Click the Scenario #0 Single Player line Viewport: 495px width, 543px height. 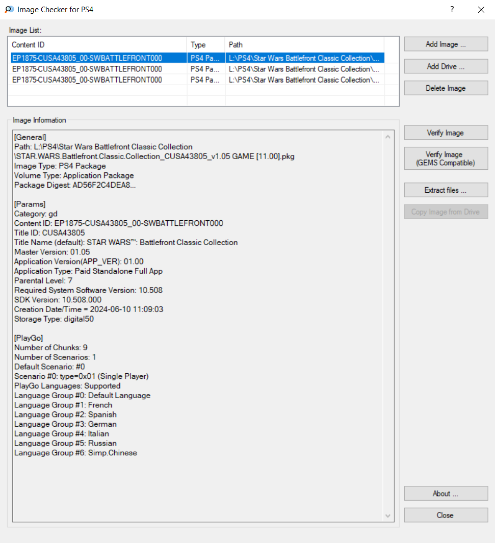pyautogui.click(x=82, y=376)
